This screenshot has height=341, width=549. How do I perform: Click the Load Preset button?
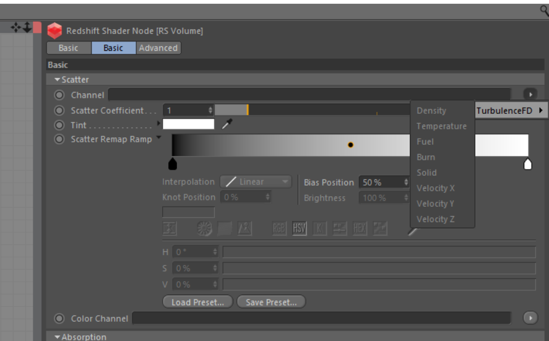197,302
